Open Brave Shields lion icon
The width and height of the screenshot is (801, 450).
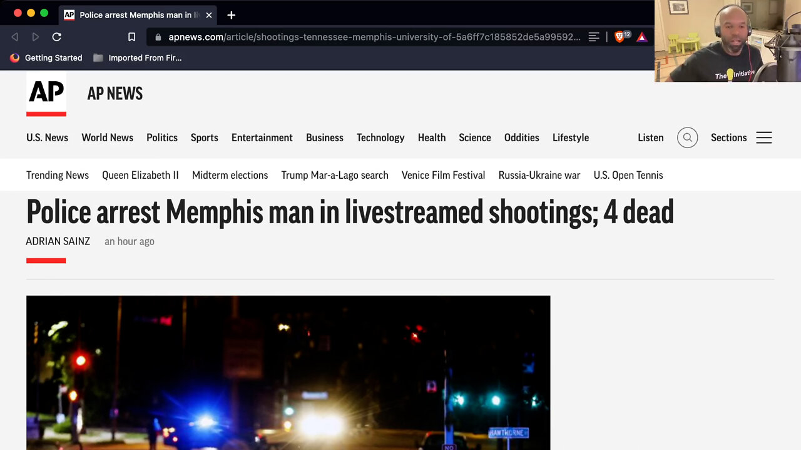pos(620,37)
